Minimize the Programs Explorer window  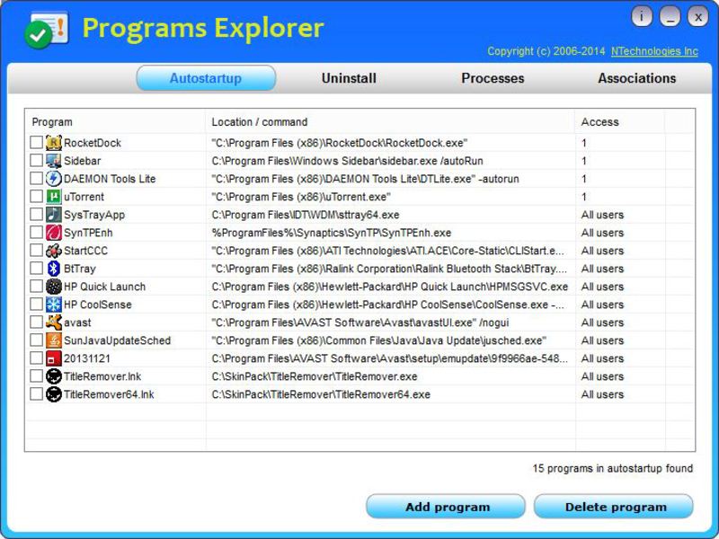tap(670, 16)
